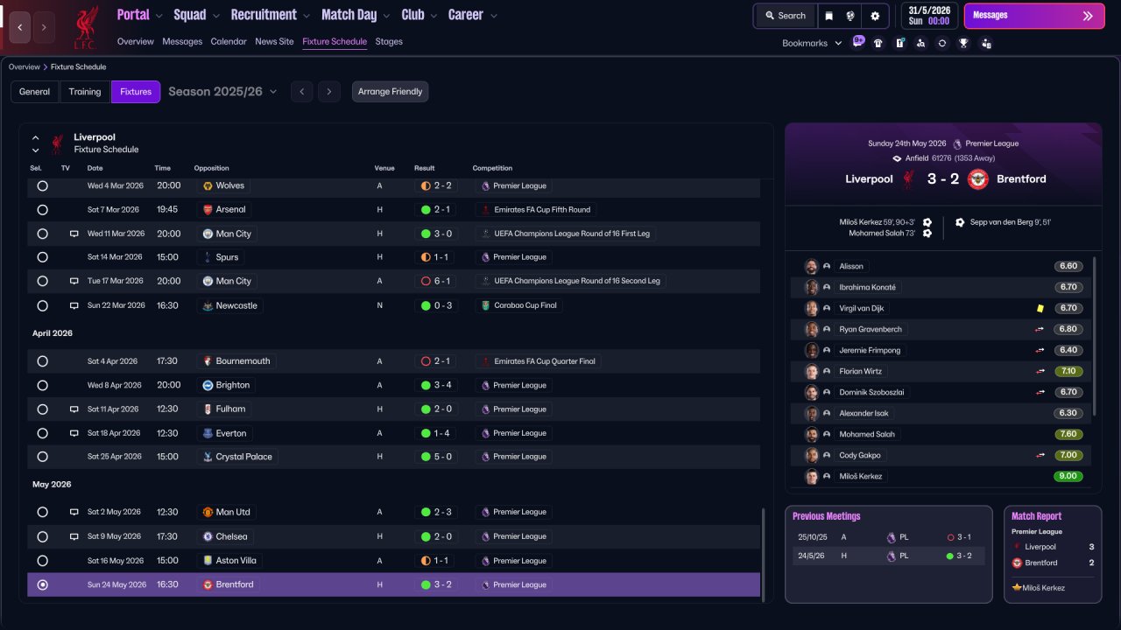Open the Career dropdown menu
Screen dimensions: 1121x630
point(473,15)
